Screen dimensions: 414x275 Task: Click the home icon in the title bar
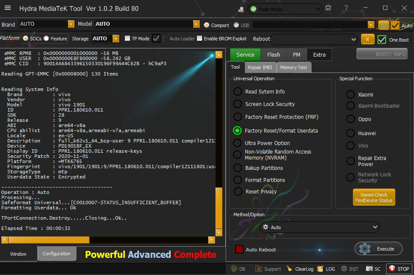click(x=328, y=8)
